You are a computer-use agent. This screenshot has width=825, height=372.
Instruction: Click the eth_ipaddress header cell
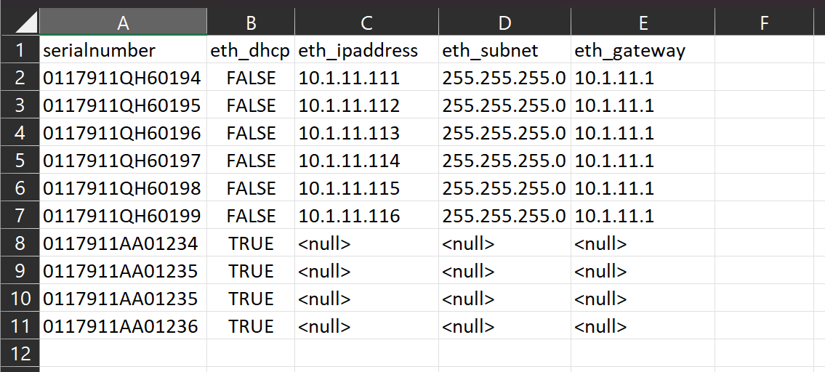point(366,50)
